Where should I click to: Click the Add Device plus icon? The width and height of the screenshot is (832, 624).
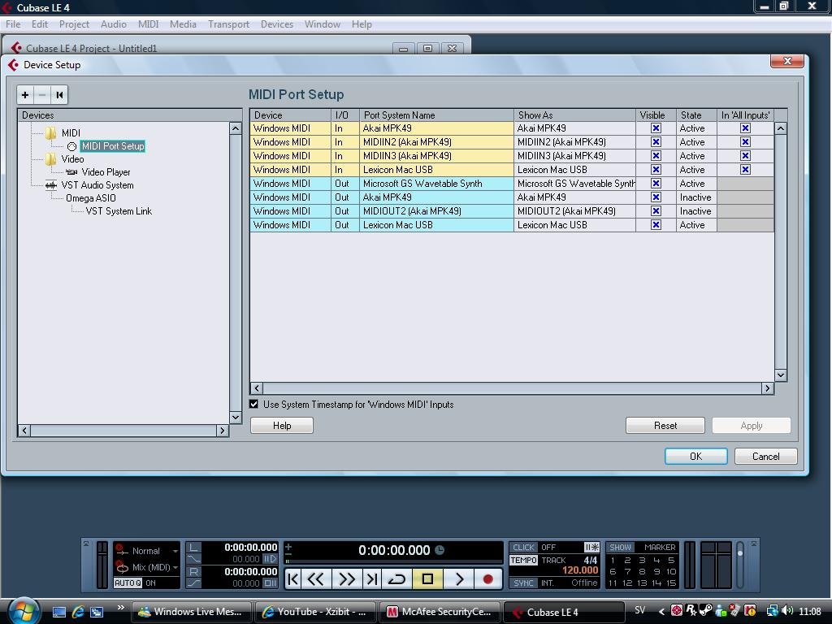tap(25, 95)
